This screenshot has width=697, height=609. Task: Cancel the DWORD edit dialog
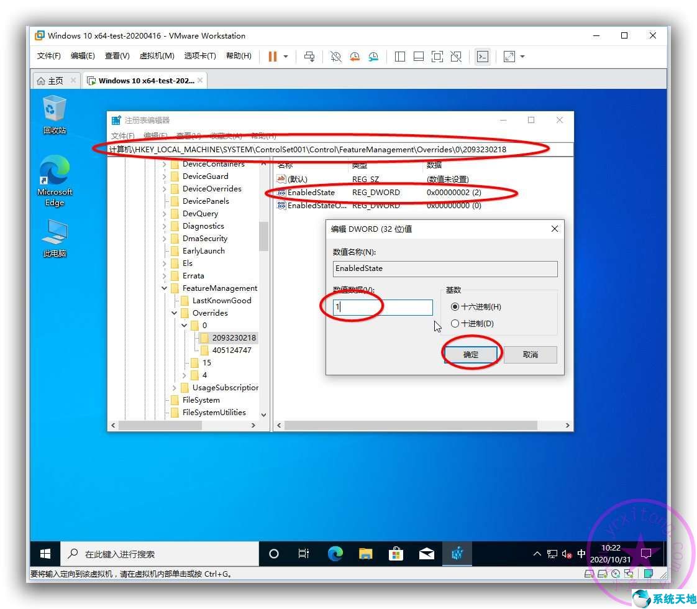[530, 354]
